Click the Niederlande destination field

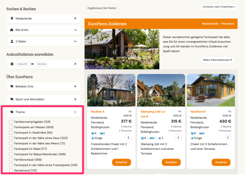tap(44, 19)
